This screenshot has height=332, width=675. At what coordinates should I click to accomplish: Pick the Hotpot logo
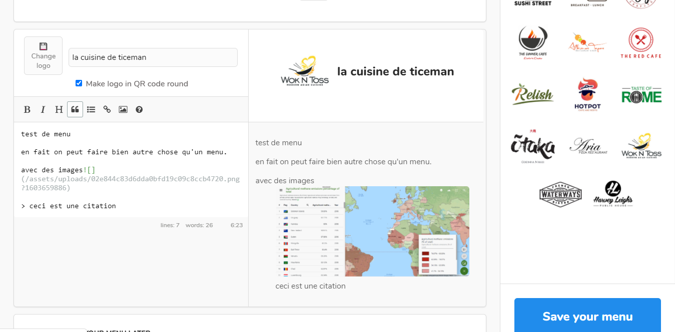(x=587, y=94)
